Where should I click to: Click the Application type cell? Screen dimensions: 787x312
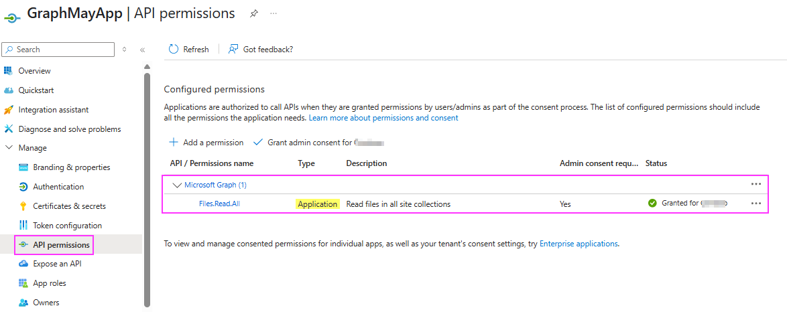point(317,204)
